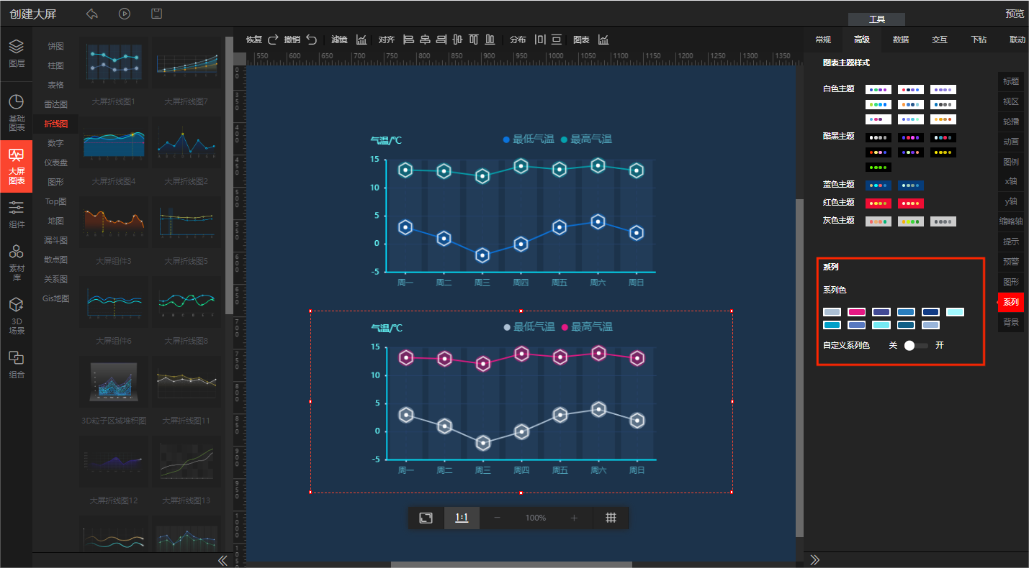Select the 漏斗图 chart category

click(x=56, y=240)
